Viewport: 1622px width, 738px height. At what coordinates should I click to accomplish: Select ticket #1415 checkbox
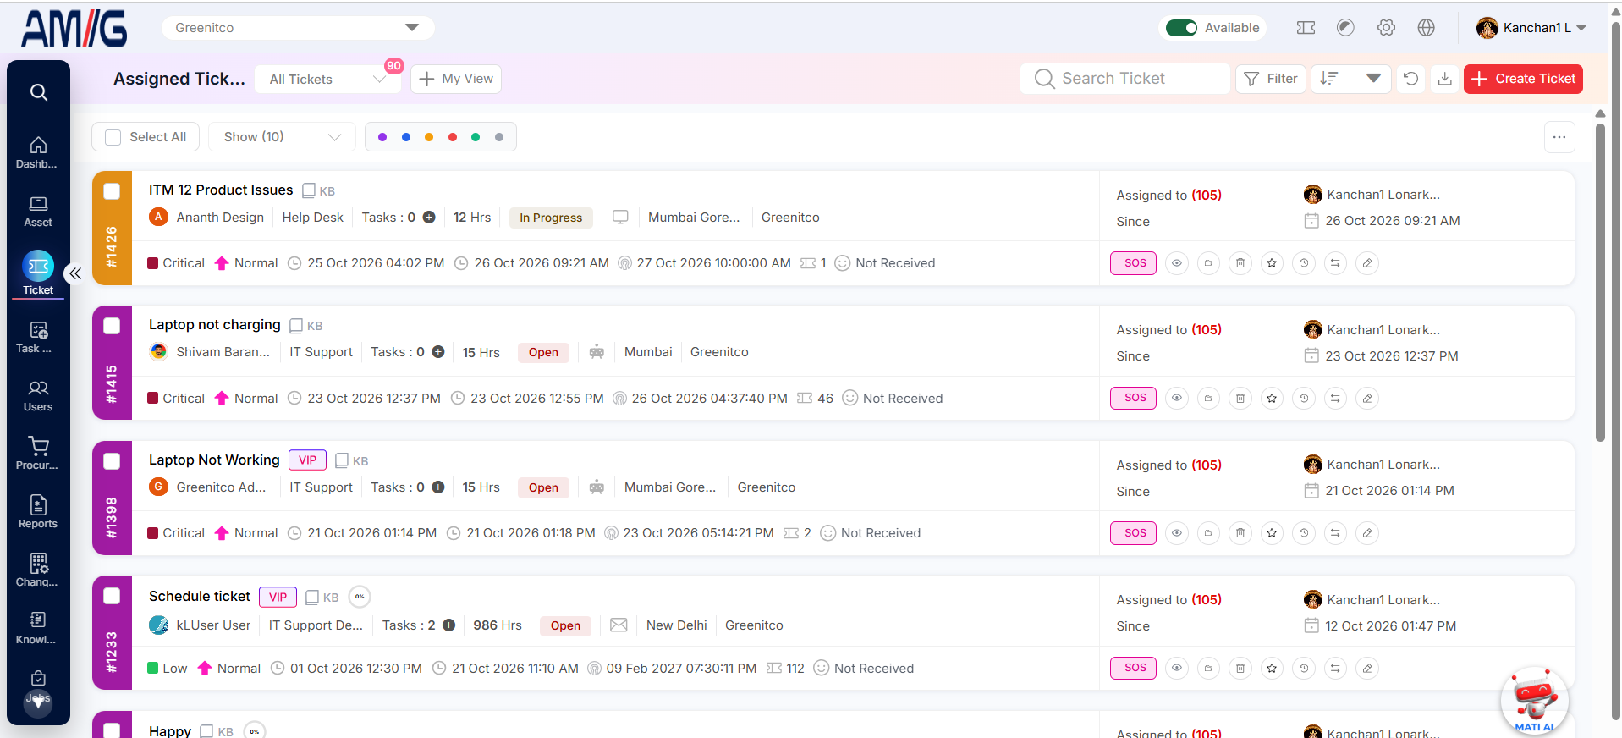[x=112, y=326]
